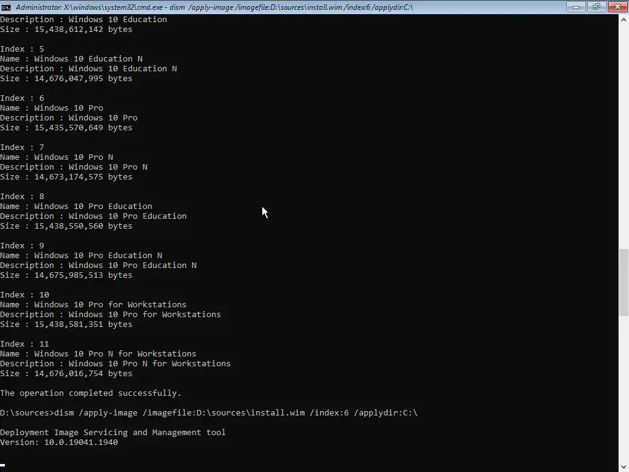629x472 pixels.
Task: Click the line 'Index : 10'
Action: tap(25, 294)
